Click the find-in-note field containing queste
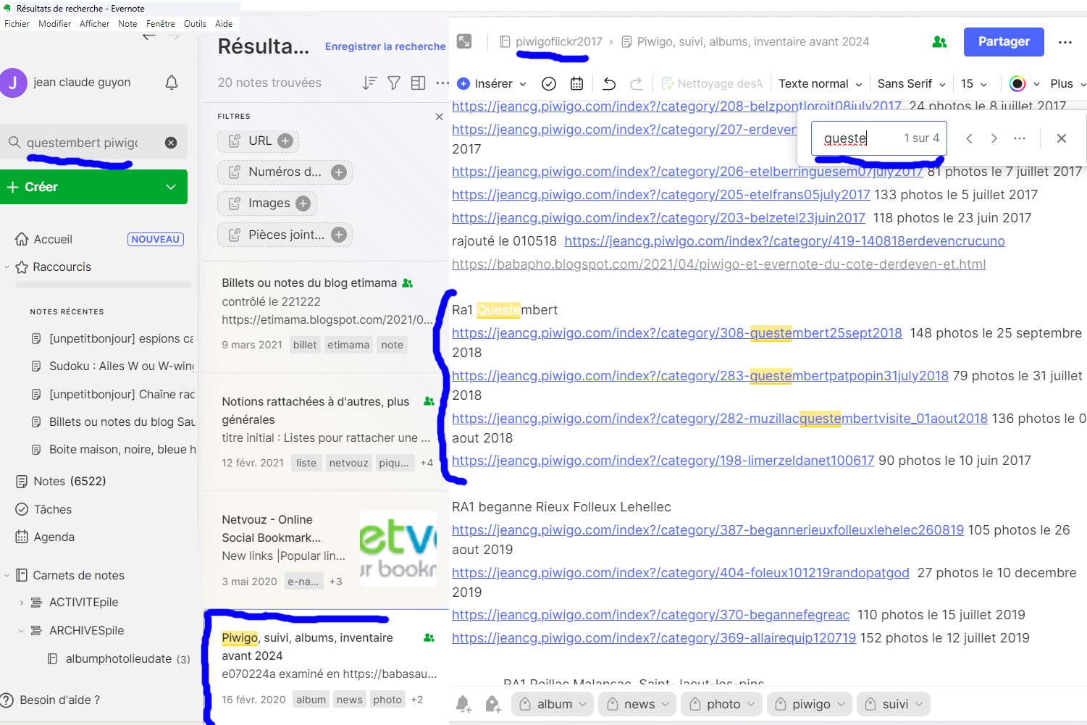The image size is (1087, 725). [879, 138]
